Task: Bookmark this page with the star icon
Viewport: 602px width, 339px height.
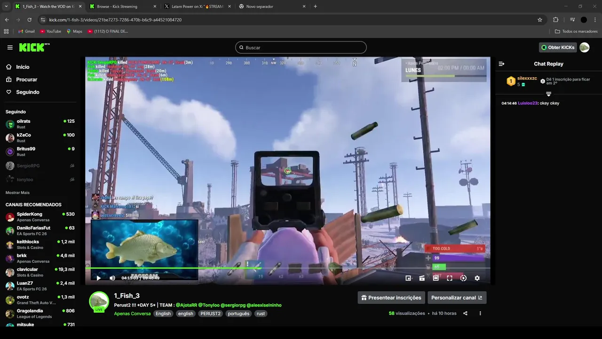Action: pyautogui.click(x=540, y=20)
